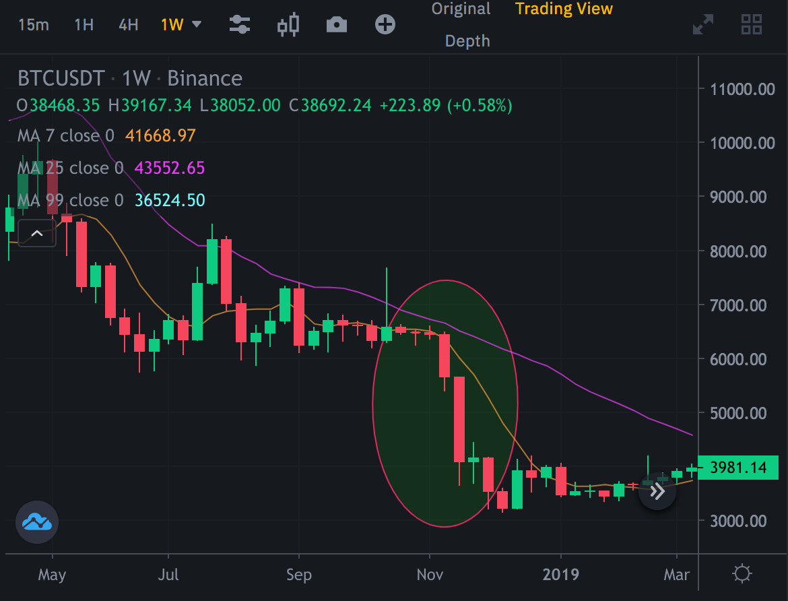Click the 3000.00 price axis label
Screen dimensions: 788x601
click(738, 521)
